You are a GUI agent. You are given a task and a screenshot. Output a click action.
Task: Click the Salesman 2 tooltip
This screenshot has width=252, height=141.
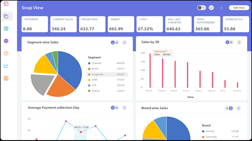tap(163, 53)
